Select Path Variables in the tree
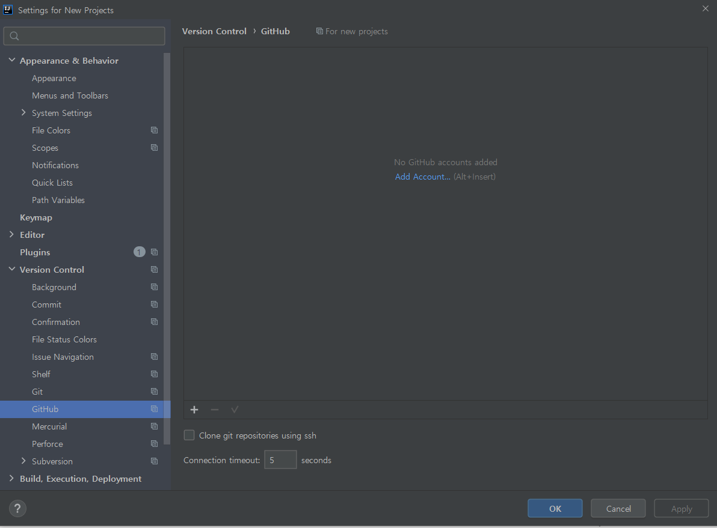Screen dimensions: 717x528 coord(58,200)
